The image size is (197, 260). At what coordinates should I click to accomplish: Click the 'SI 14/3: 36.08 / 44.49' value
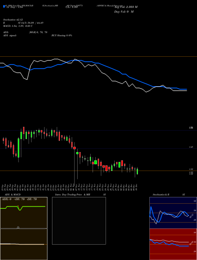(31, 23)
